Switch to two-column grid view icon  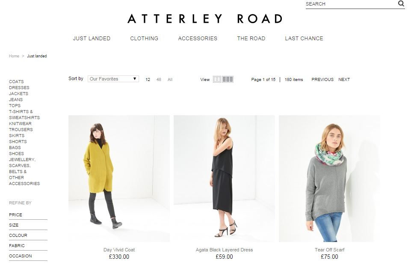217,79
